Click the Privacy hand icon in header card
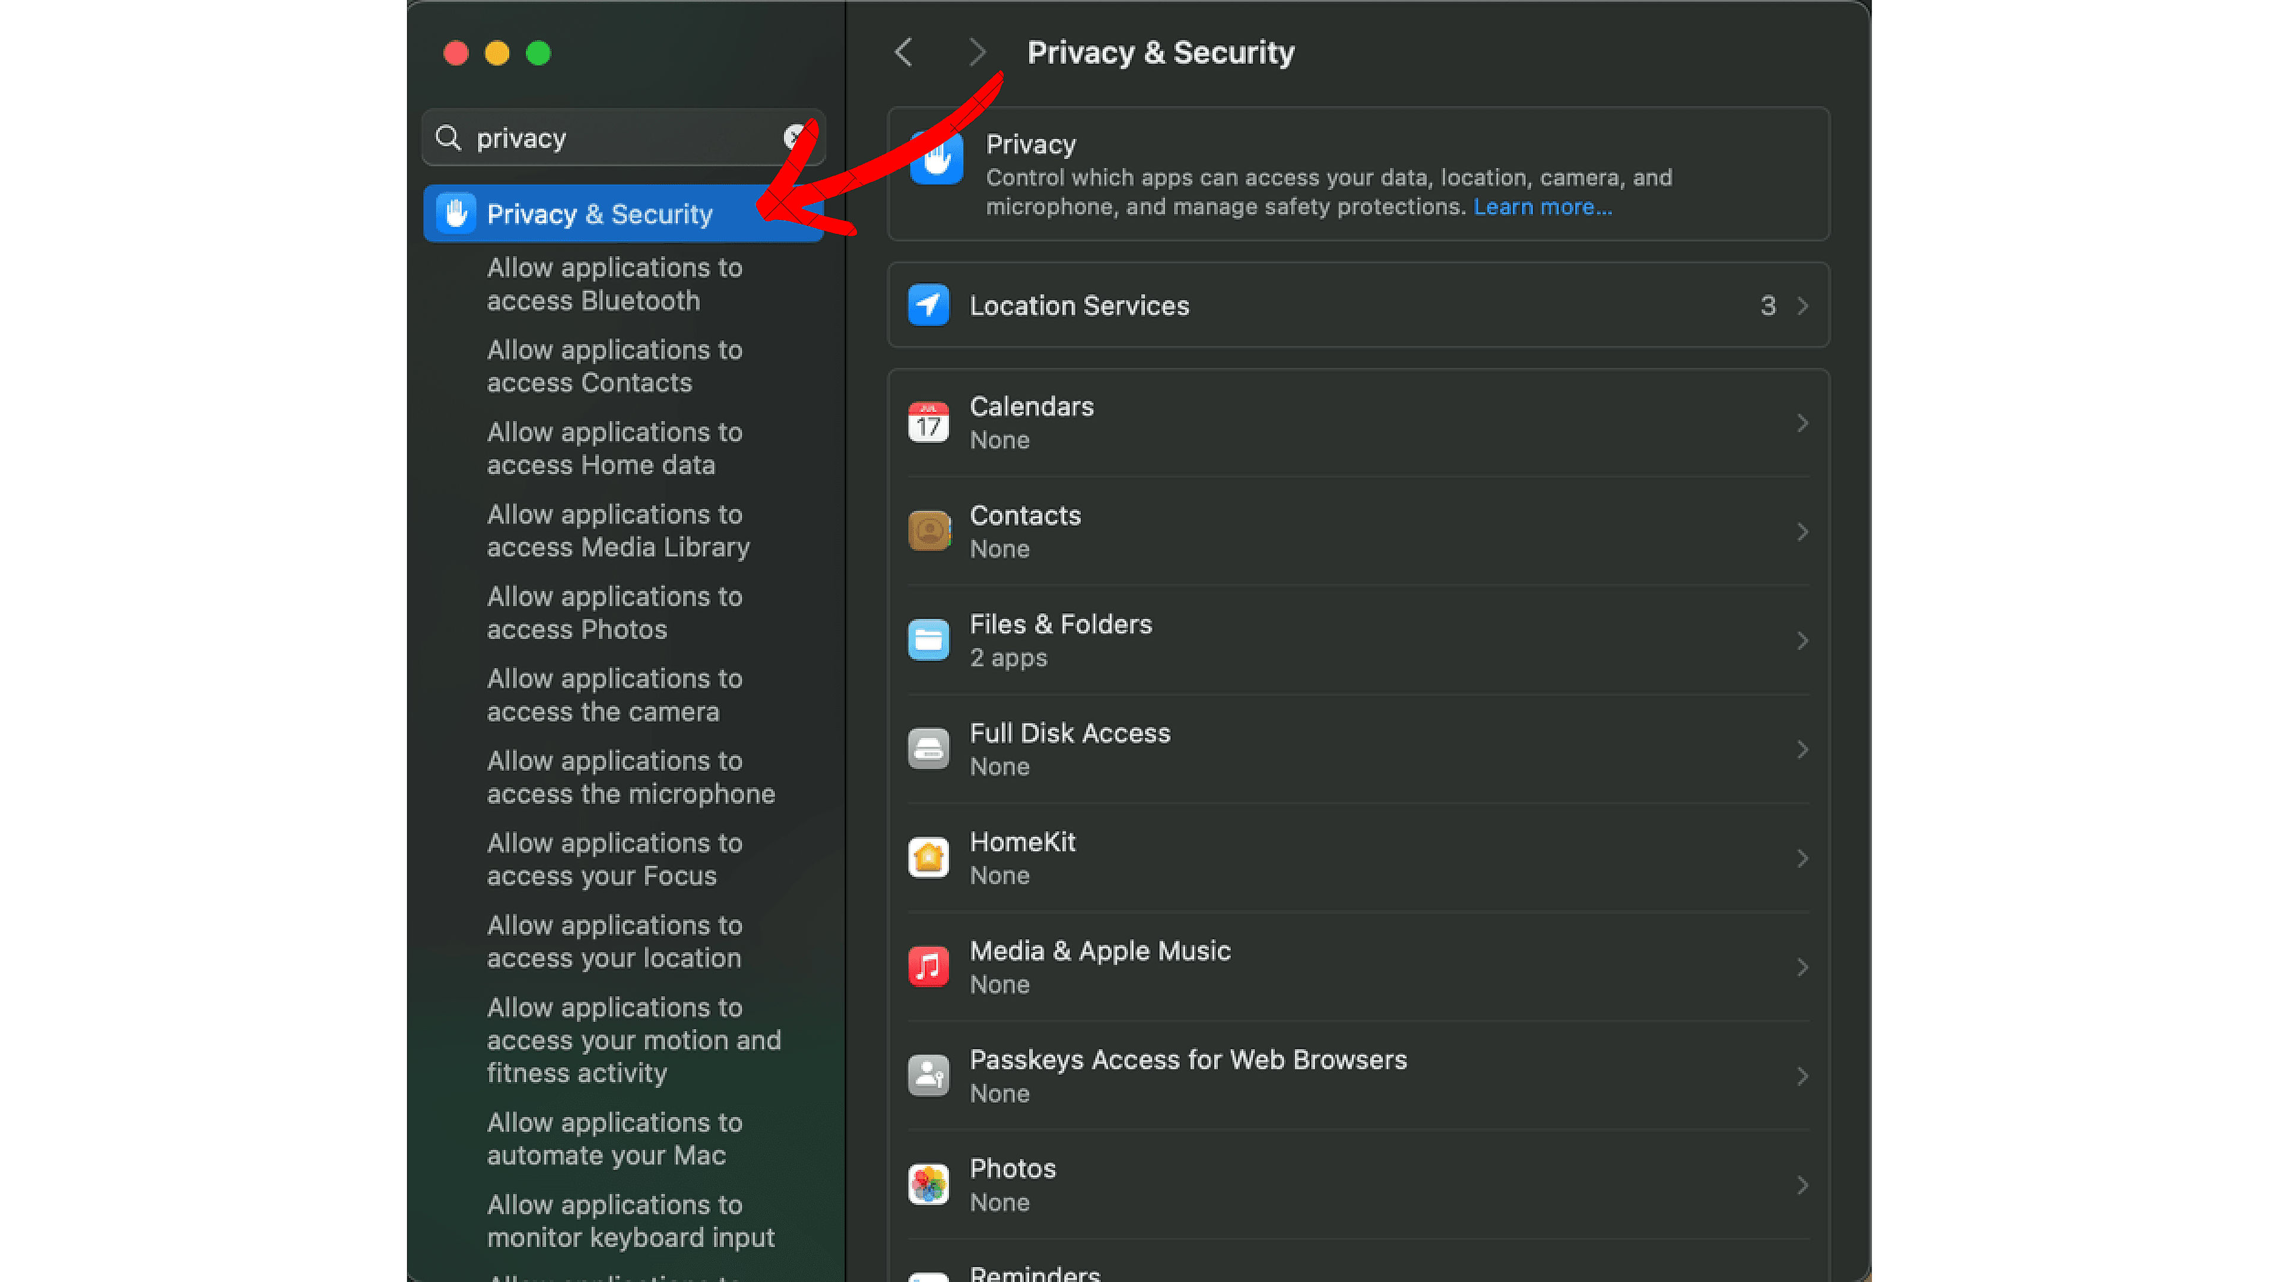The height and width of the screenshot is (1282, 2279). click(x=936, y=159)
